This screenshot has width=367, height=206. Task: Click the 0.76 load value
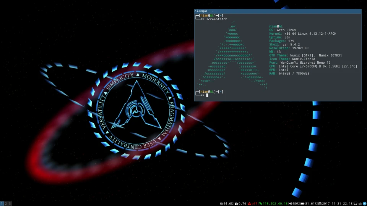[242, 204]
